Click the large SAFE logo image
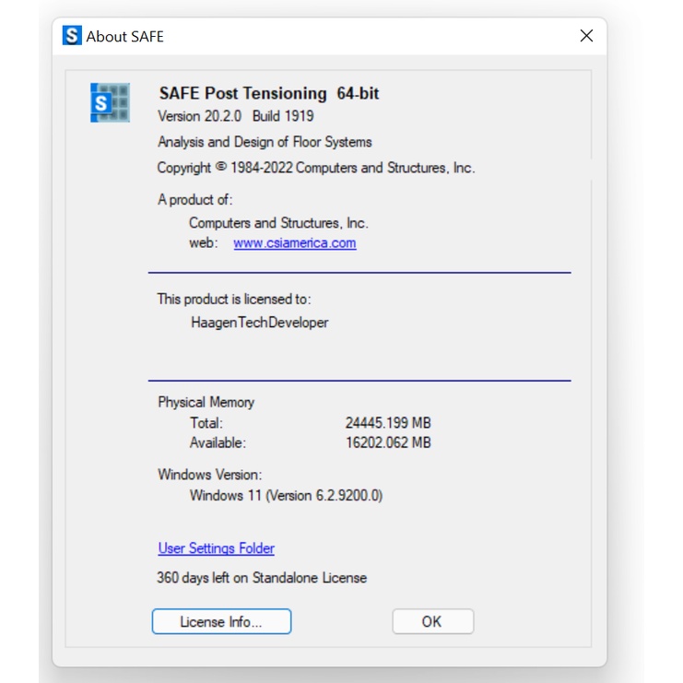The image size is (683, 683). click(110, 102)
